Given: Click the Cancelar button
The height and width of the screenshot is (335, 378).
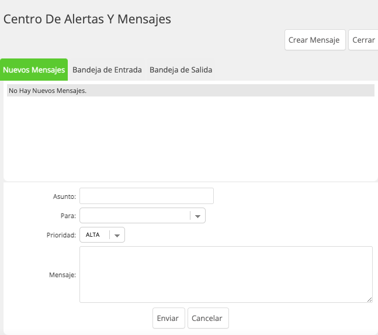Looking at the screenshot, I should (x=209, y=318).
